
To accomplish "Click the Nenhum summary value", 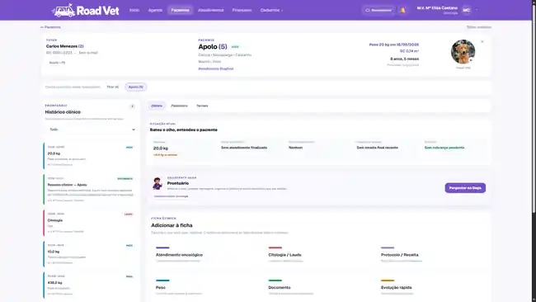I will coord(295,148).
